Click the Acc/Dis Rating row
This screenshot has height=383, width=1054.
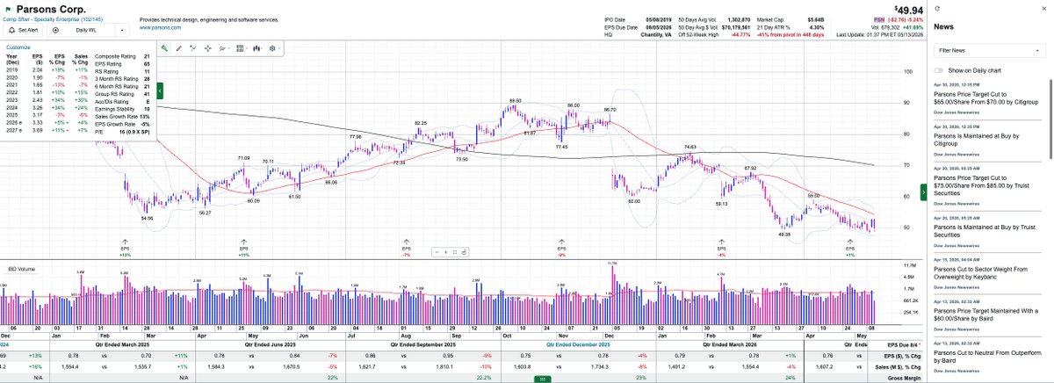(123, 102)
